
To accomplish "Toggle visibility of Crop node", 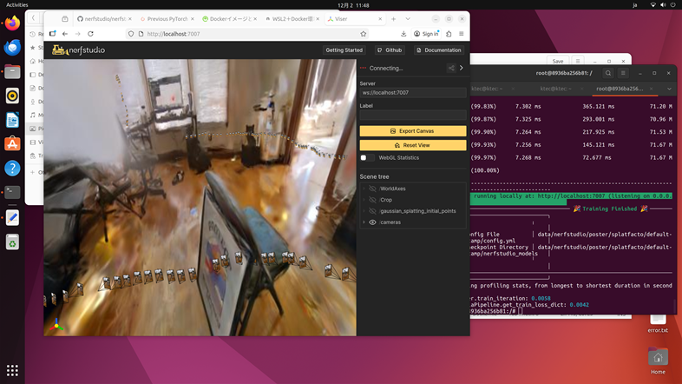I will pyautogui.click(x=373, y=200).
